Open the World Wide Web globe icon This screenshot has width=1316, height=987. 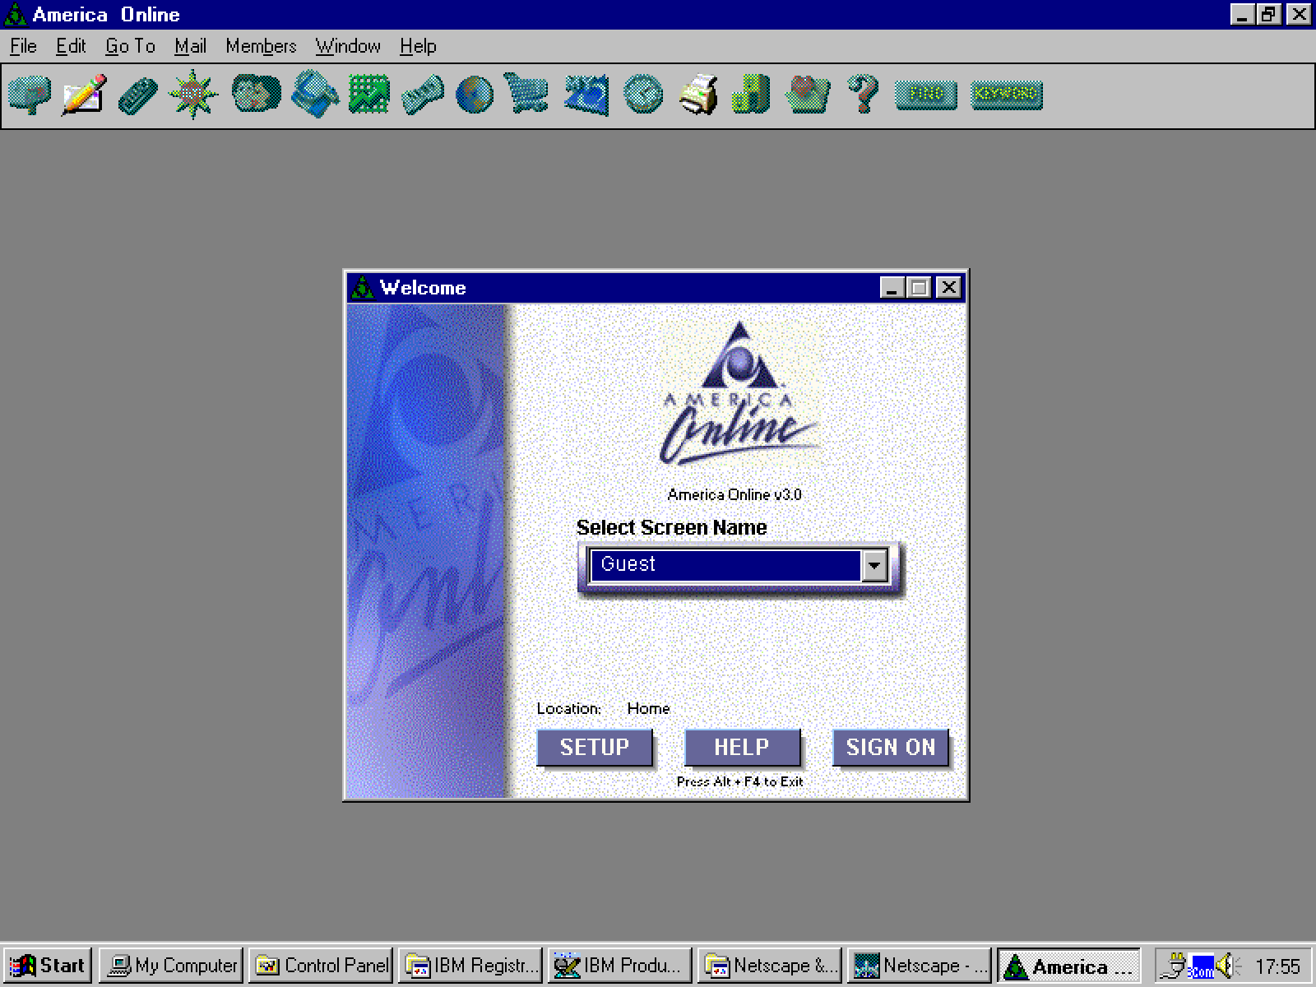(x=475, y=95)
